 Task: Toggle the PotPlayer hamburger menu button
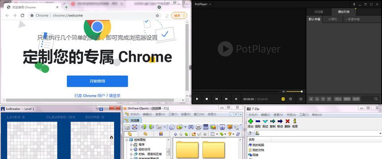coord(301,99)
